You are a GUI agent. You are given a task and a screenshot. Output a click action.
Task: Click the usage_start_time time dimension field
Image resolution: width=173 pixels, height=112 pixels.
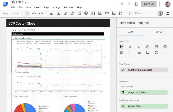(x=144, y=92)
